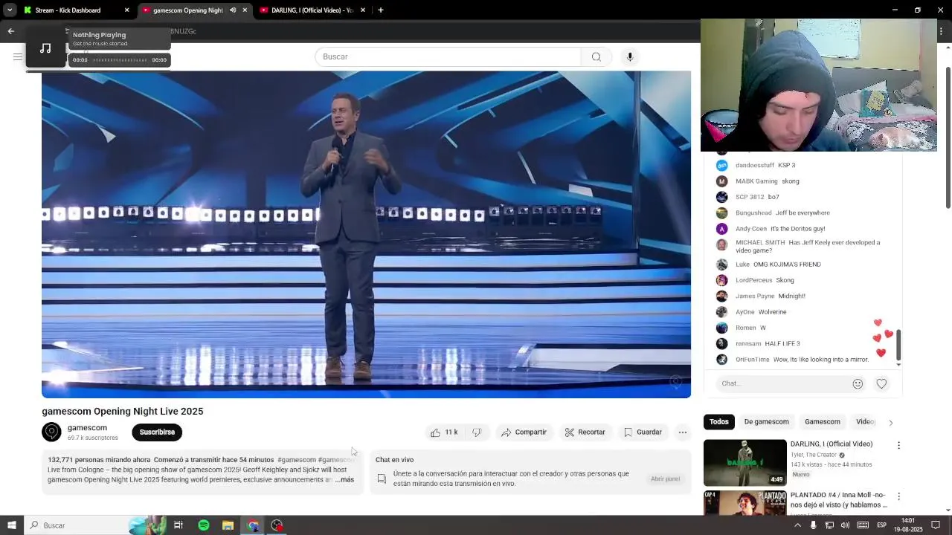Click the Compartir share button
The width and height of the screenshot is (952, 535).
(524, 432)
